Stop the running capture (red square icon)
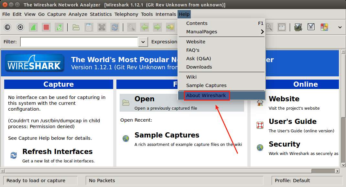The width and height of the screenshot is (346, 187). pyautogui.click(x=46, y=27)
